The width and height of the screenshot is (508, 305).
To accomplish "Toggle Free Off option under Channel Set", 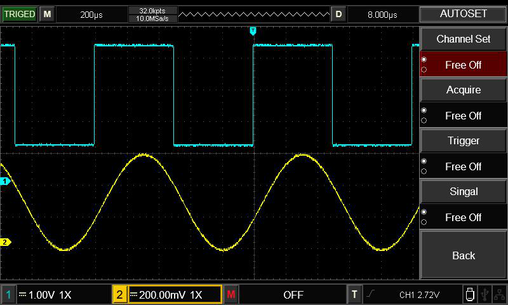I will (x=464, y=65).
